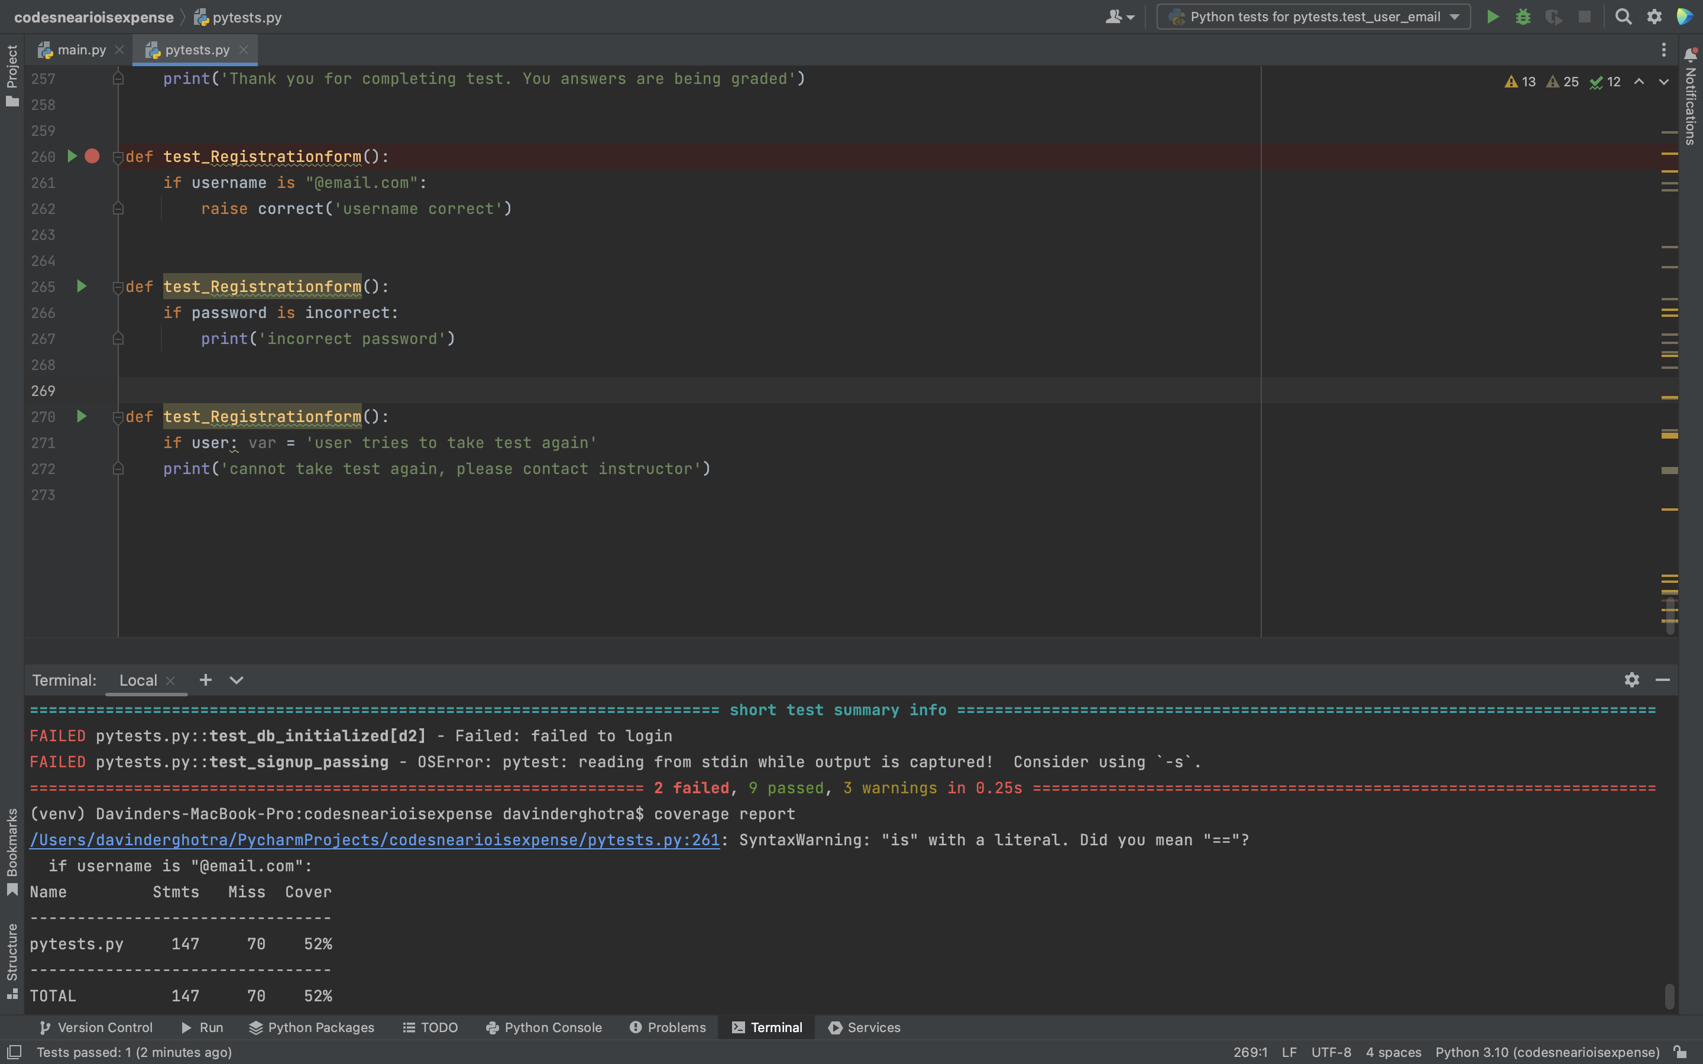Viewport: 1703px width, 1064px height.
Task: Run the test at line 265 gutter arrow
Action: point(81,287)
